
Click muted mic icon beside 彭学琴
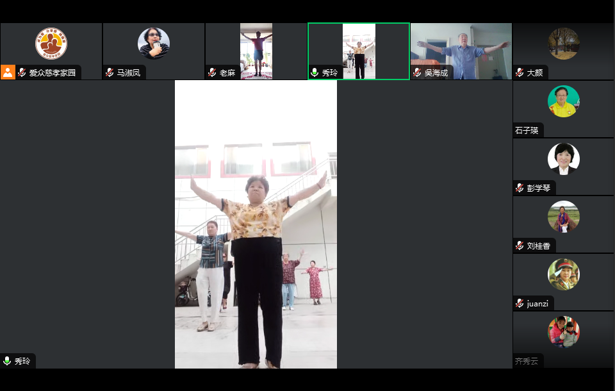(x=520, y=188)
